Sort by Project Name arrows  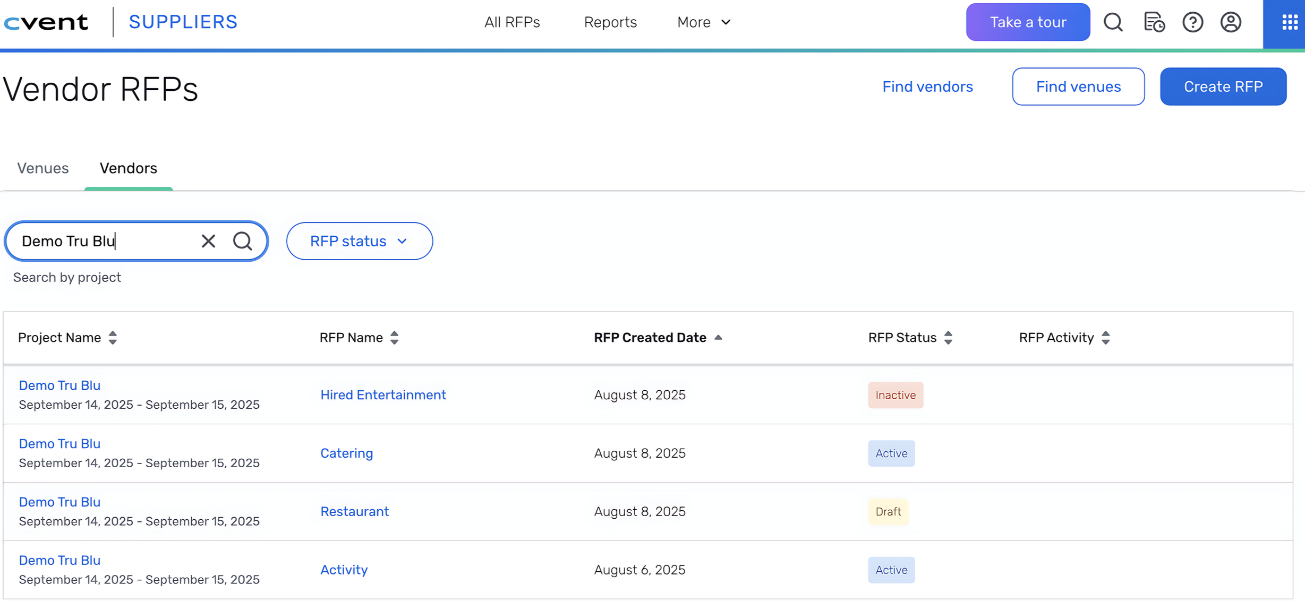pyautogui.click(x=113, y=338)
